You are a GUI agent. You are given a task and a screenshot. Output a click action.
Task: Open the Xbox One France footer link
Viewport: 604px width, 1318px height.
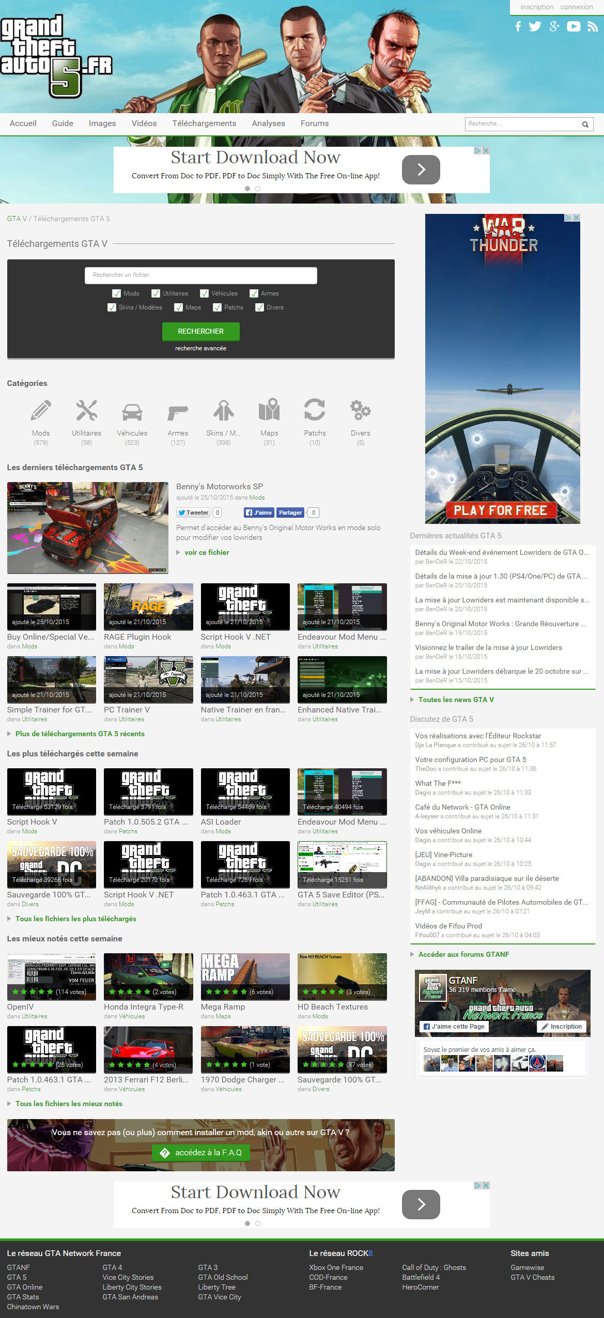click(x=336, y=1267)
